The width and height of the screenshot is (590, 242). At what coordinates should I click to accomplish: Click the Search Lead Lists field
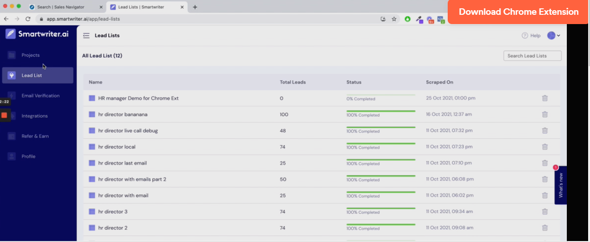(x=532, y=56)
